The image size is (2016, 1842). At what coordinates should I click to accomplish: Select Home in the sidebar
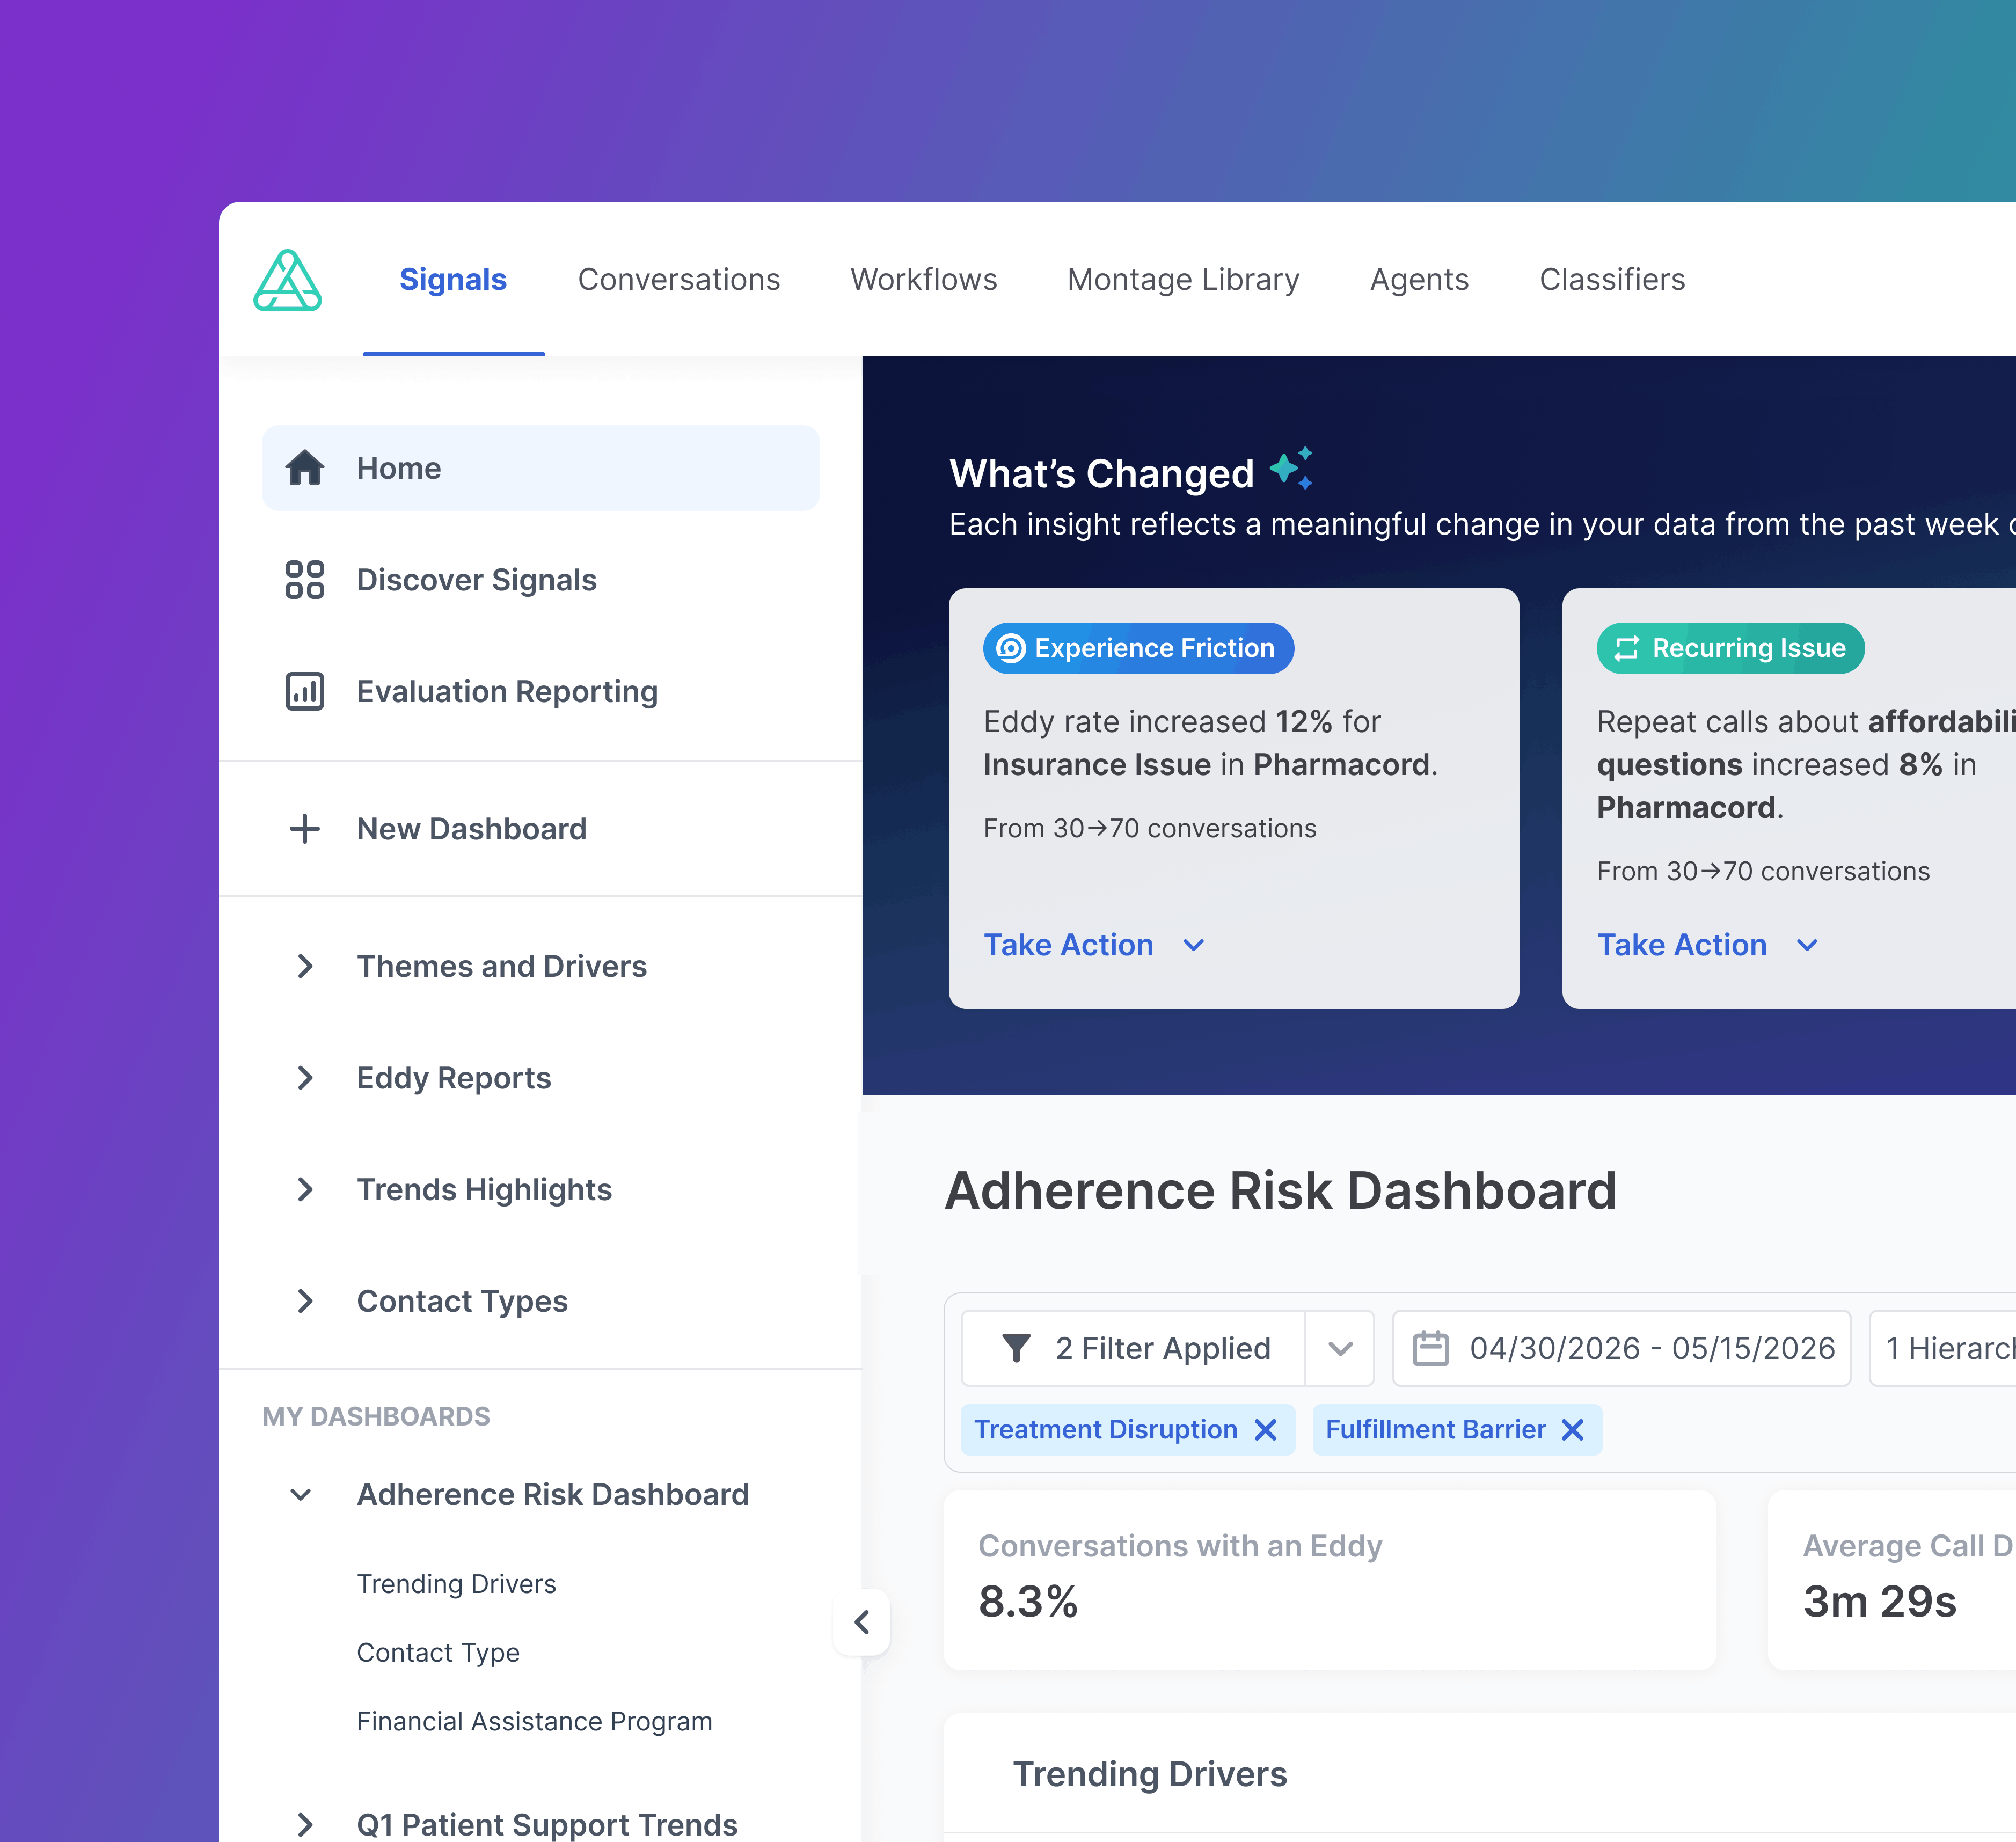point(541,468)
